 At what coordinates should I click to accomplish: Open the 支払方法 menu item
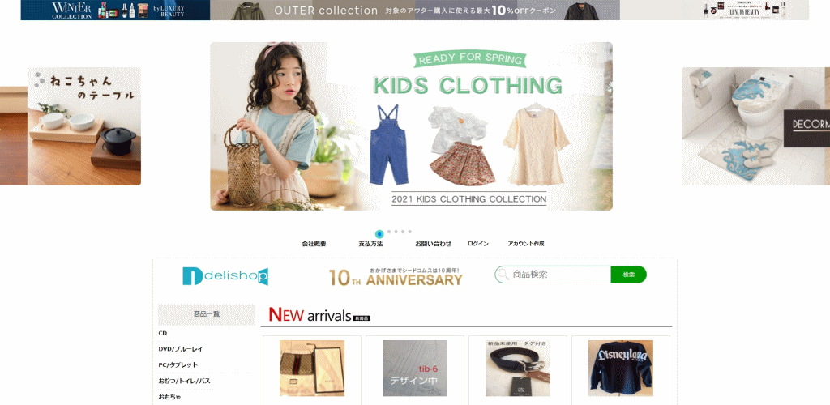point(370,244)
